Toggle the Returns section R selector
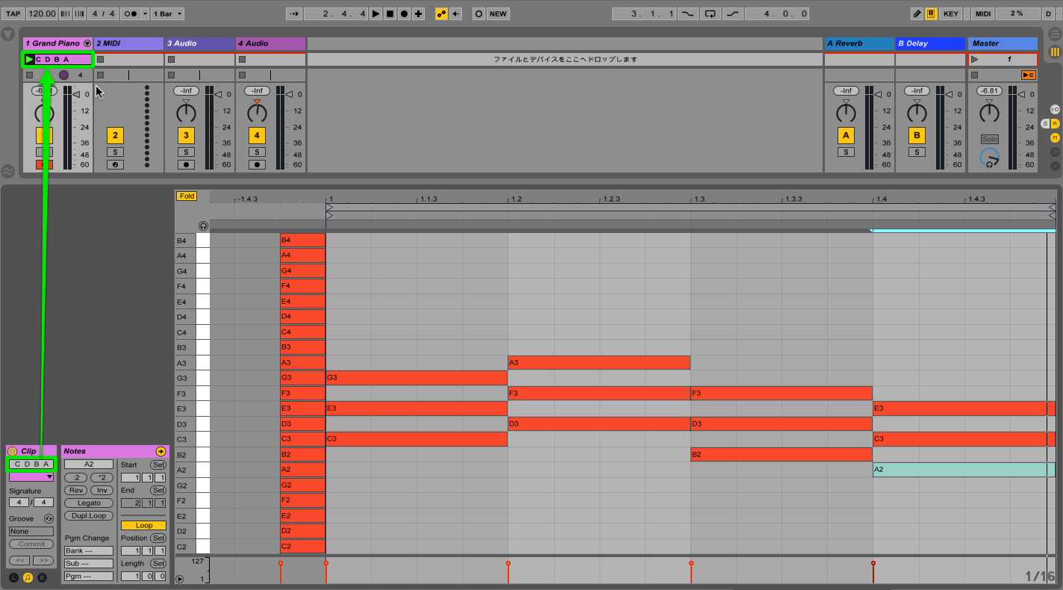This screenshot has width=1063, height=590. (x=1056, y=123)
